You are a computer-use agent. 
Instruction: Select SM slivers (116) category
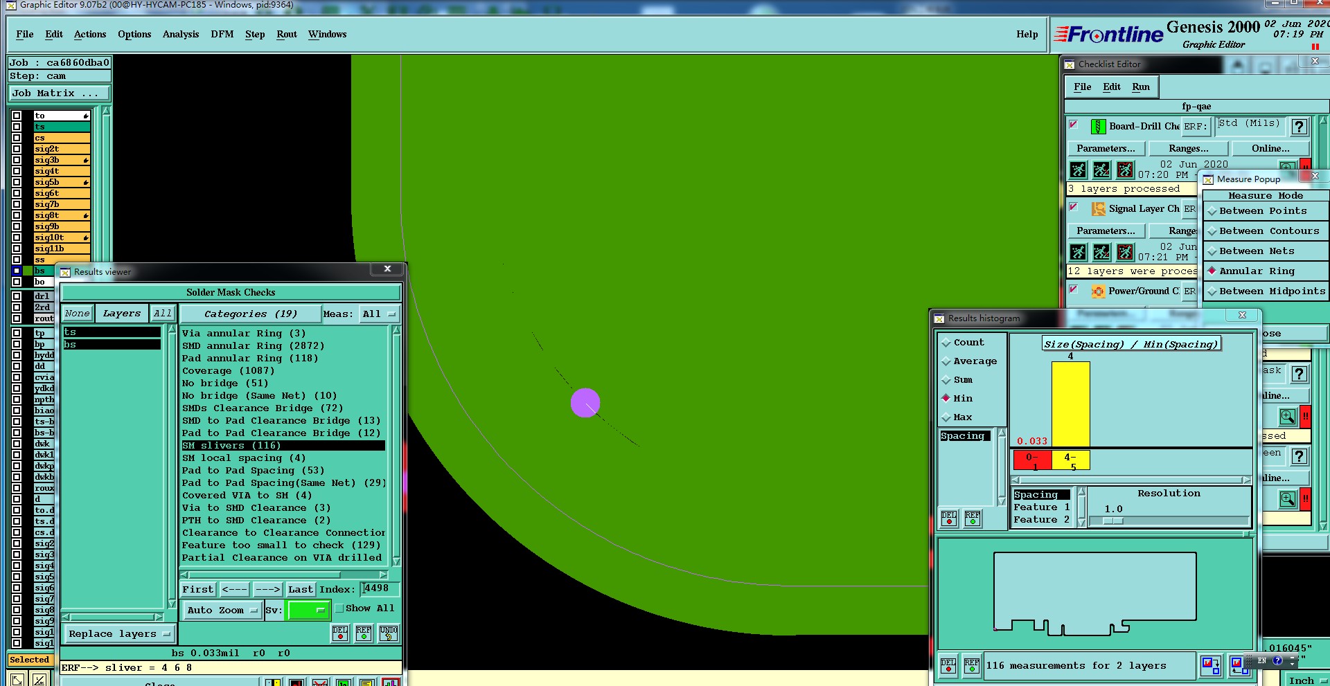click(x=283, y=446)
